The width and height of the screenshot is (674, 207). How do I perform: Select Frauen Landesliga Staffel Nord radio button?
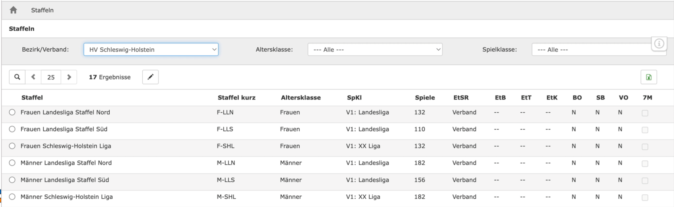[12, 112]
